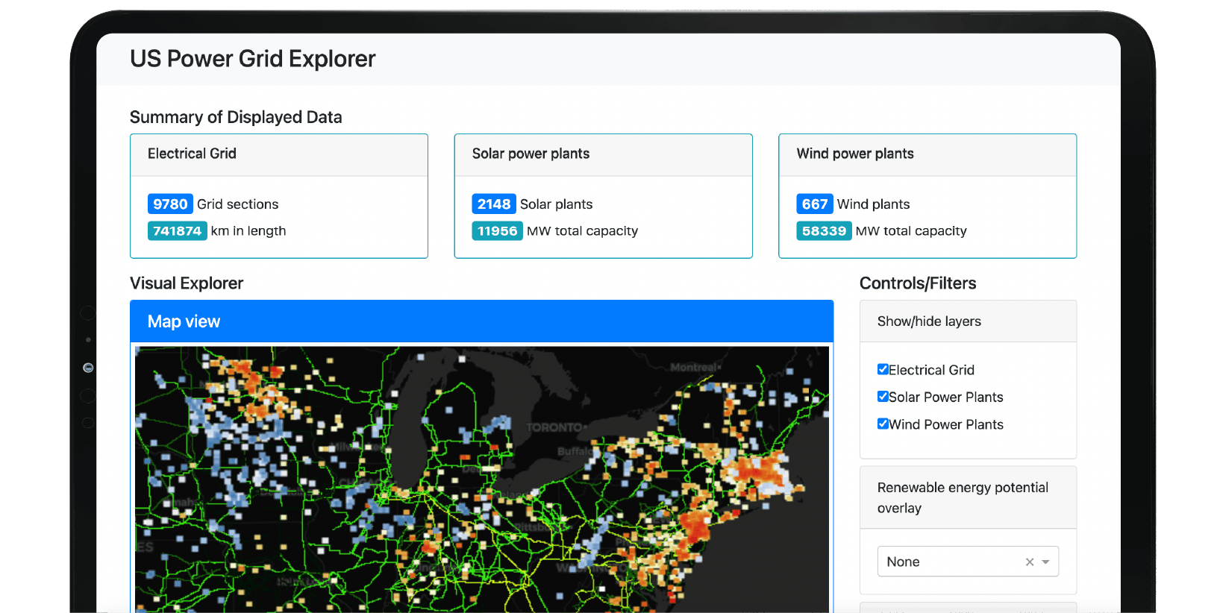Click the Renewable energy potential overlay header
The height and width of the screenshot is (613, 1217).
[963, 497]
